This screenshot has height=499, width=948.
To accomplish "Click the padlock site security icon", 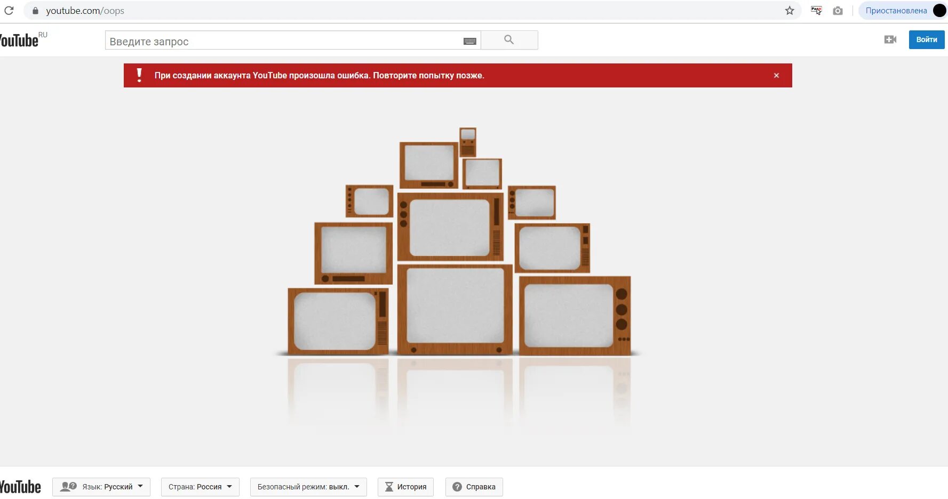I will pos(36,11).
